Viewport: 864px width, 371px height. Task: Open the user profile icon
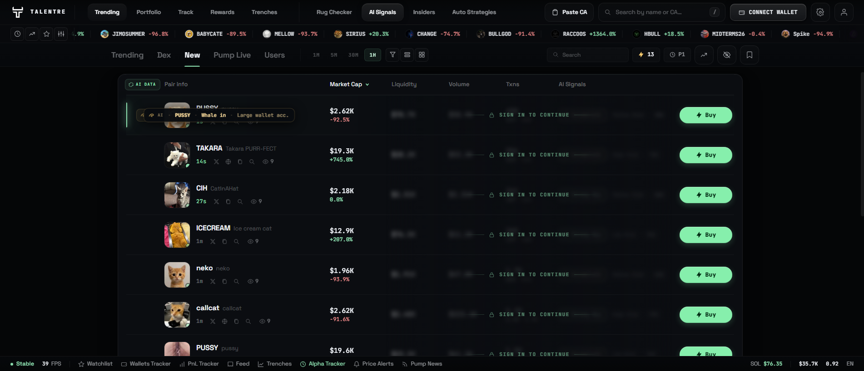coord(844,12)
